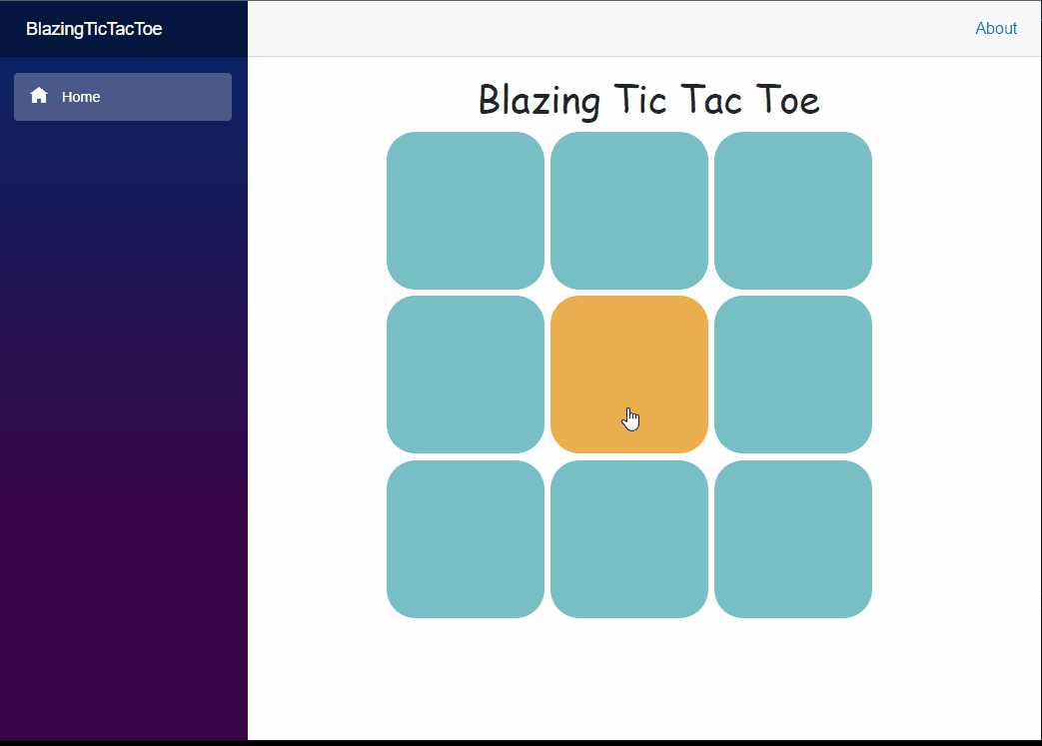
Task: Select the bottom-left tic tac toe square
Action: (465, 539)
